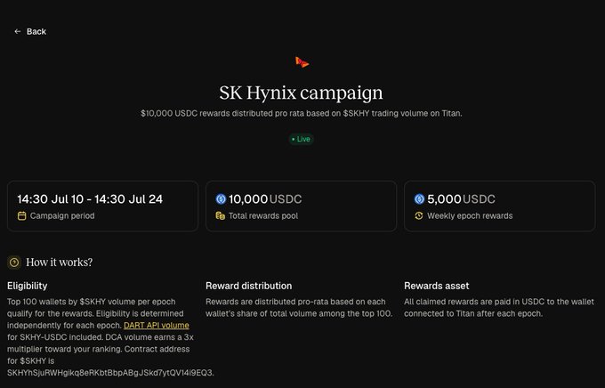Click the calendar icon beside Campaign period
This screenshot has height=388, width=605.
(x=22, y=216)
